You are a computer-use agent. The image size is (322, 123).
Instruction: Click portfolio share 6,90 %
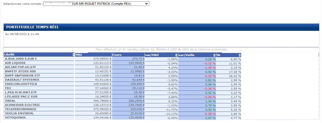click(x=236, y=59)
